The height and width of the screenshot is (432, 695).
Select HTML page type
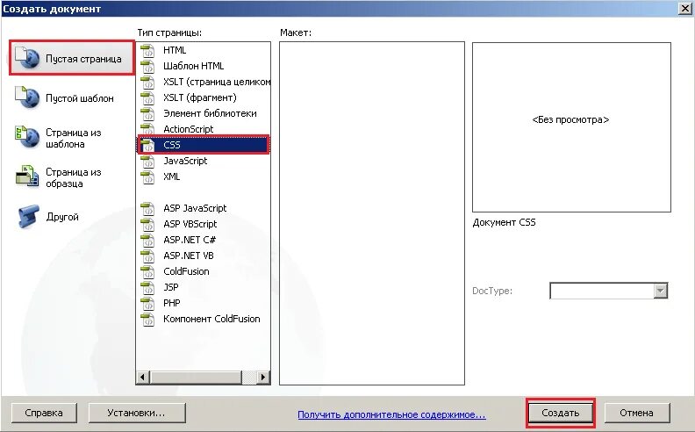pos(175,50)
